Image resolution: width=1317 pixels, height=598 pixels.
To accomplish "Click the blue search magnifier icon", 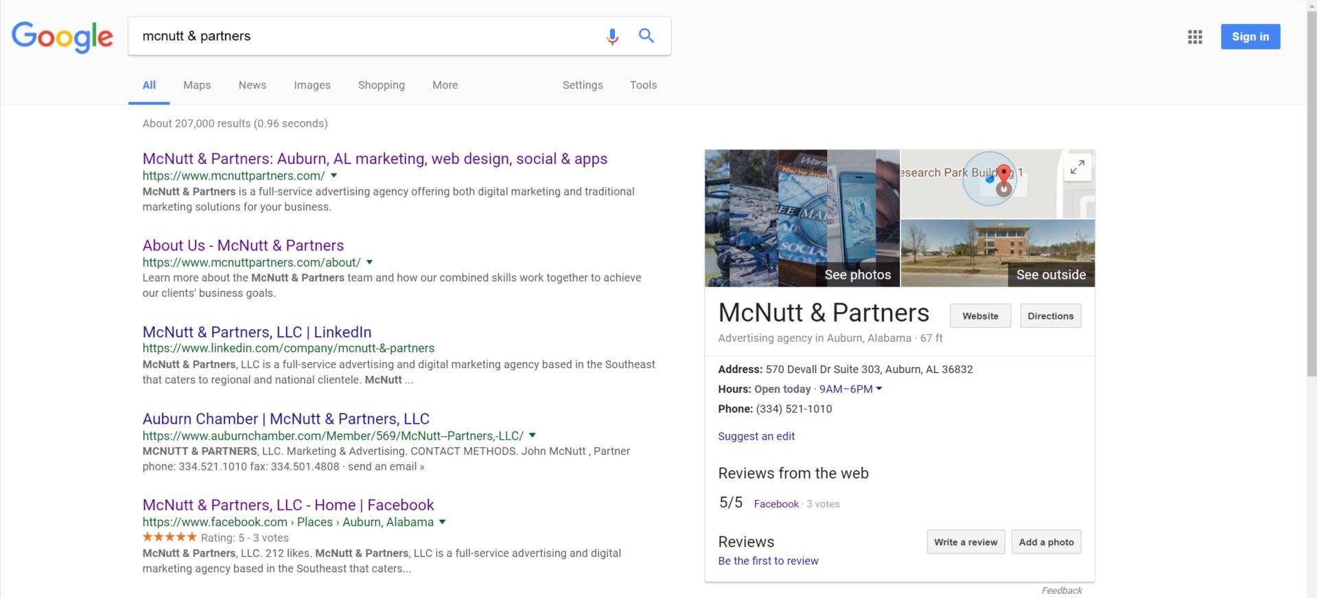I will tap(646, 36).
